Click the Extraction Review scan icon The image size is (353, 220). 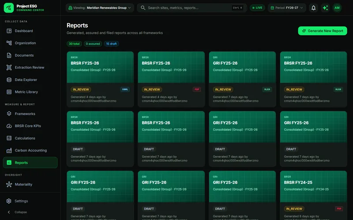click(9, 67)
